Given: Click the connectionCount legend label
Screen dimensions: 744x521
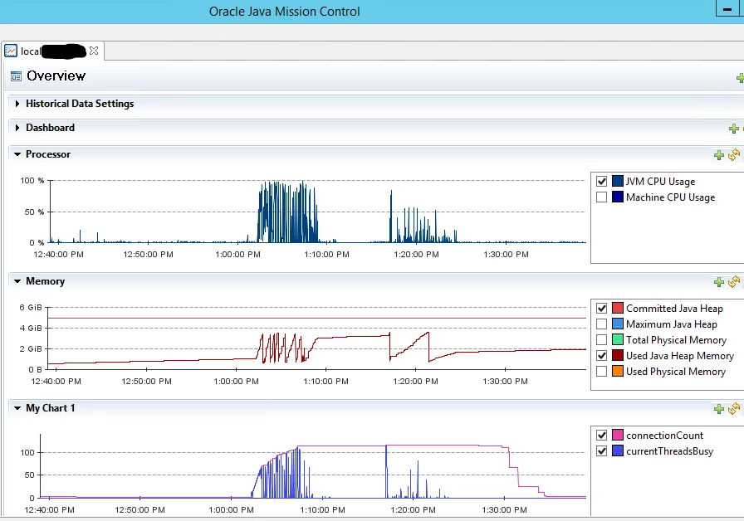Looking at the screenshot, I should pos(665,436).
